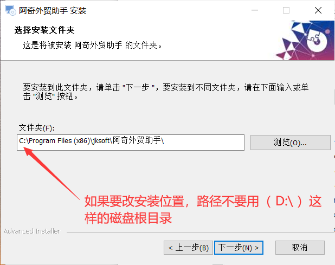
Task: Click the instruction text mentioning 下一步
Action: pos(166,92)
